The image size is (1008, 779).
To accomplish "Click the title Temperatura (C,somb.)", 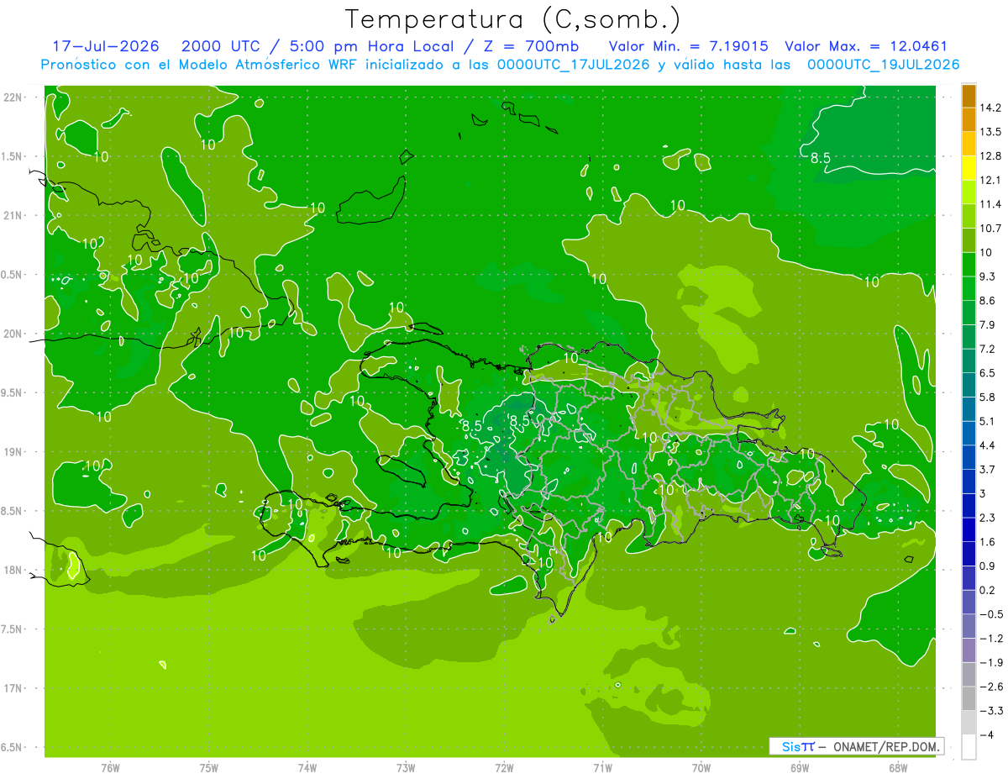I will [512, 20].
